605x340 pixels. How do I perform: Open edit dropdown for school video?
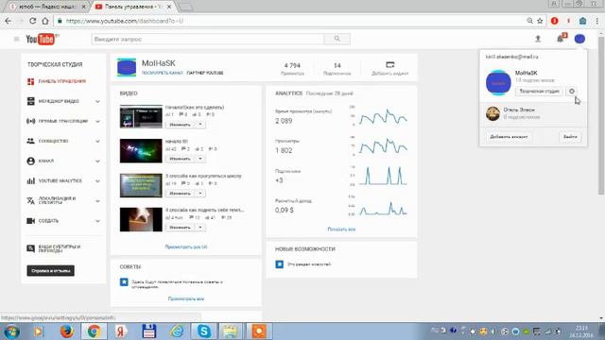pyautogui.click(x=200, y=193)
